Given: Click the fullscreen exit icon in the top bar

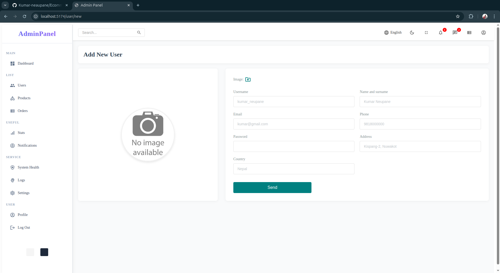Looking at the screenshot, I should [x=426, y=33].
